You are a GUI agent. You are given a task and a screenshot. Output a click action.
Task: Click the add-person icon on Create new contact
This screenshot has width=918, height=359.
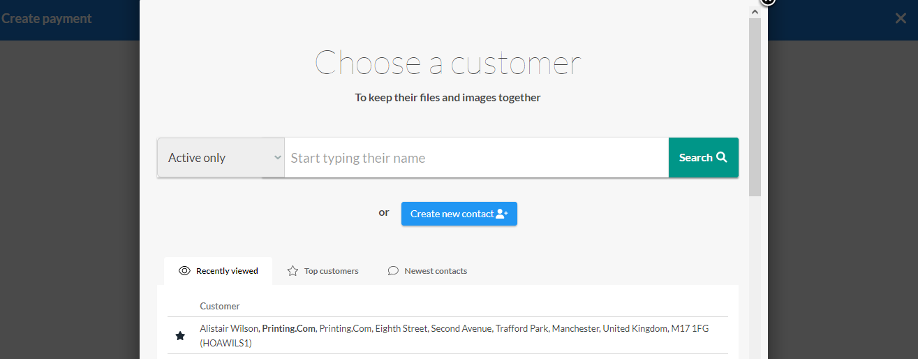click(502, 214)
